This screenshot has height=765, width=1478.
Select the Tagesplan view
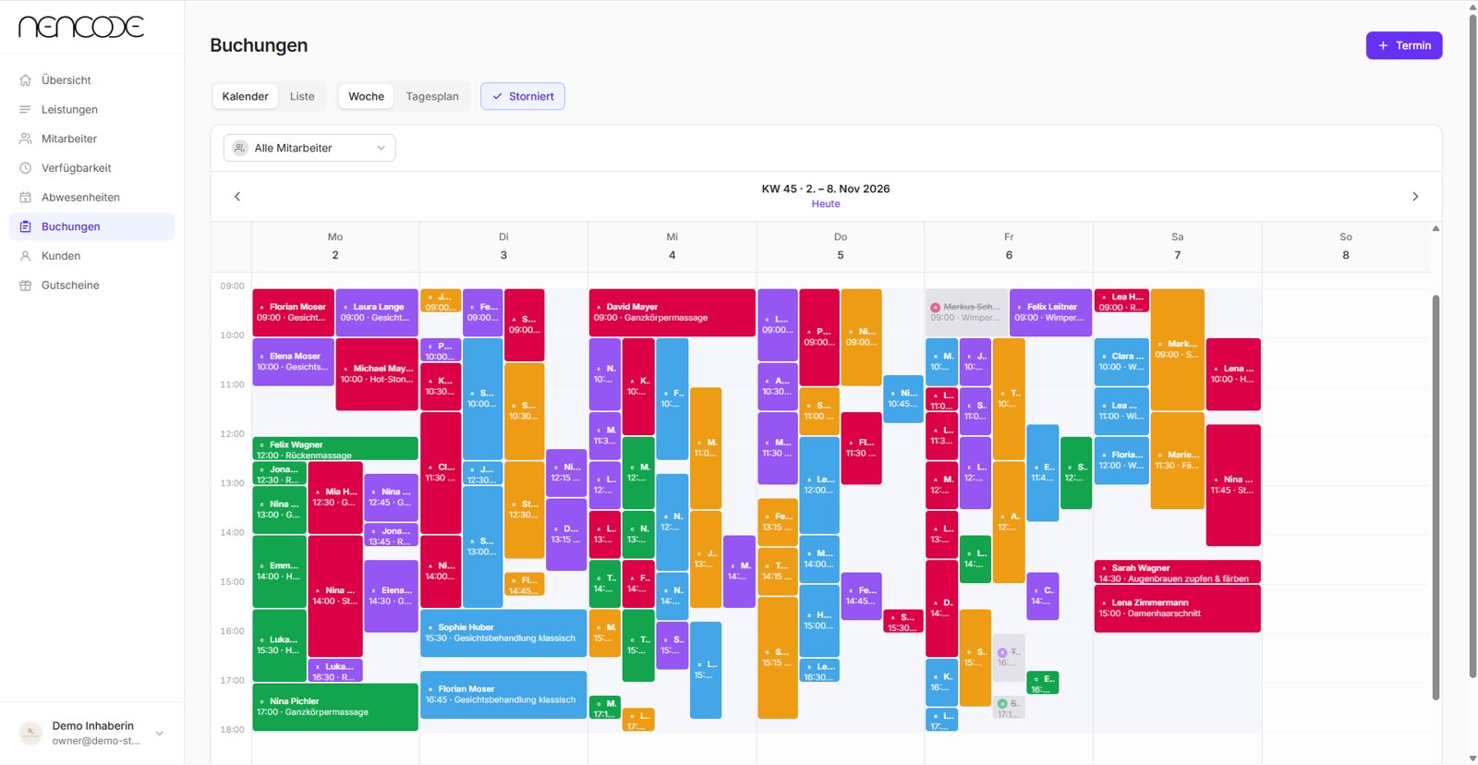click(432, 96)
